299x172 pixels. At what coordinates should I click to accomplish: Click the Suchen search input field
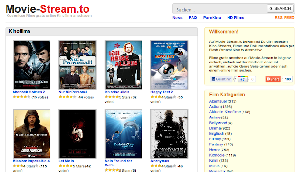point(220,9)
